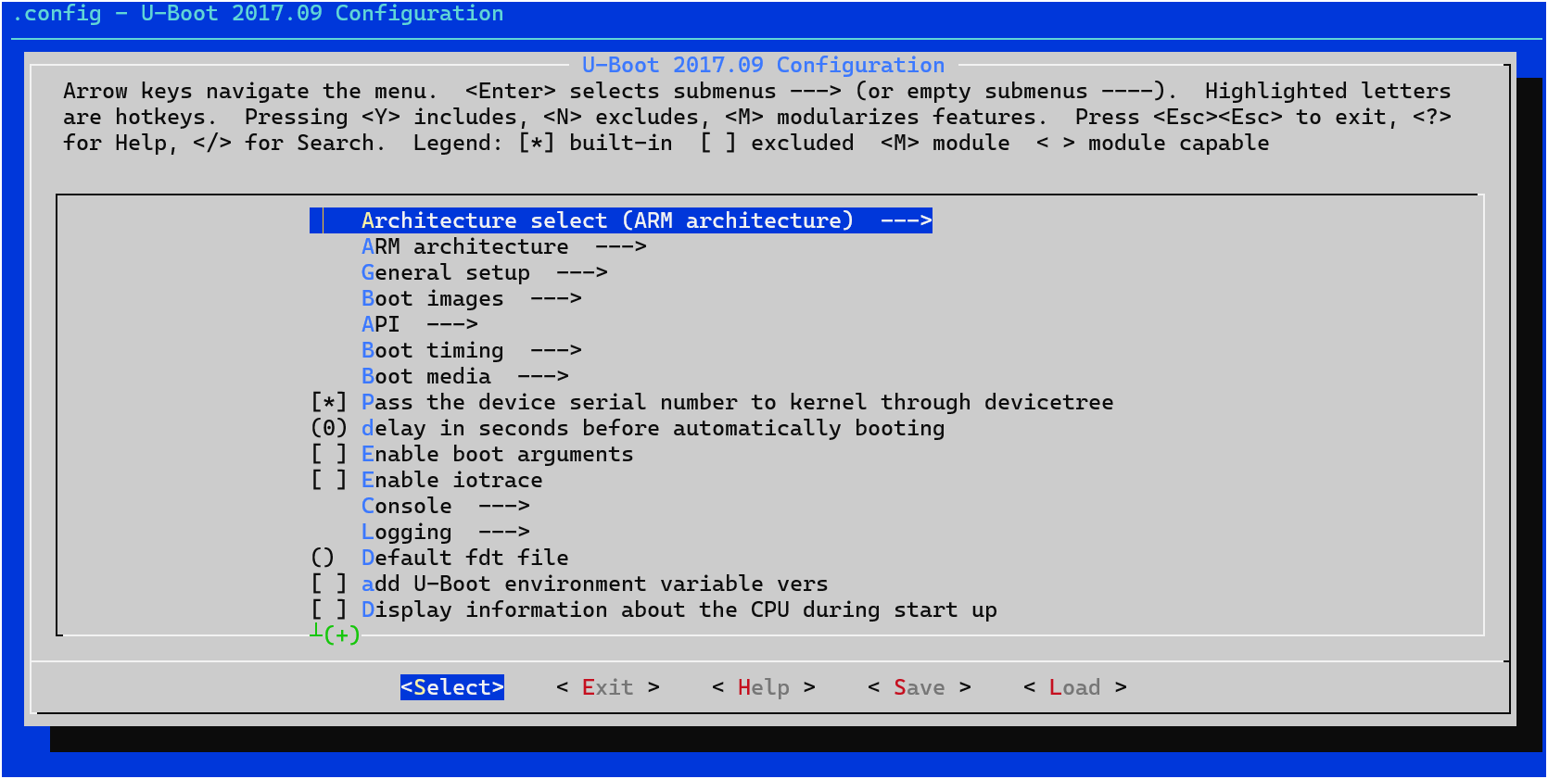Viewport: 1548px width, 779px height.
Task: Open Console submenu
Action: pos(445,506)
